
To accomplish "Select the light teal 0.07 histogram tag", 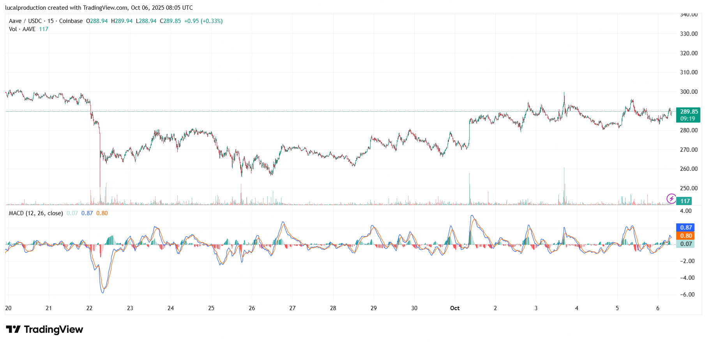I will [x=686, y=244].
